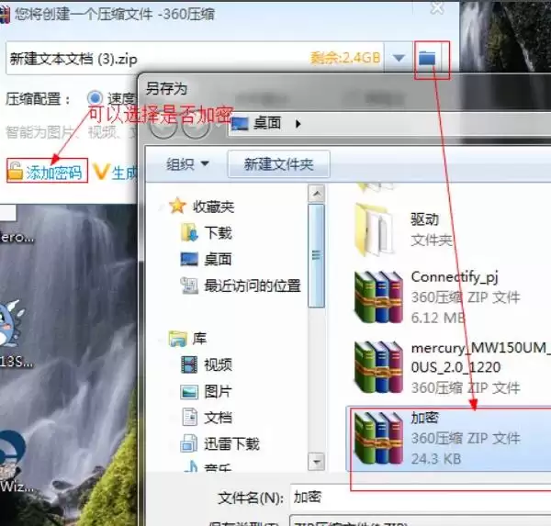
Task: Click the 加密 file name in list
Action: point(425,418)
